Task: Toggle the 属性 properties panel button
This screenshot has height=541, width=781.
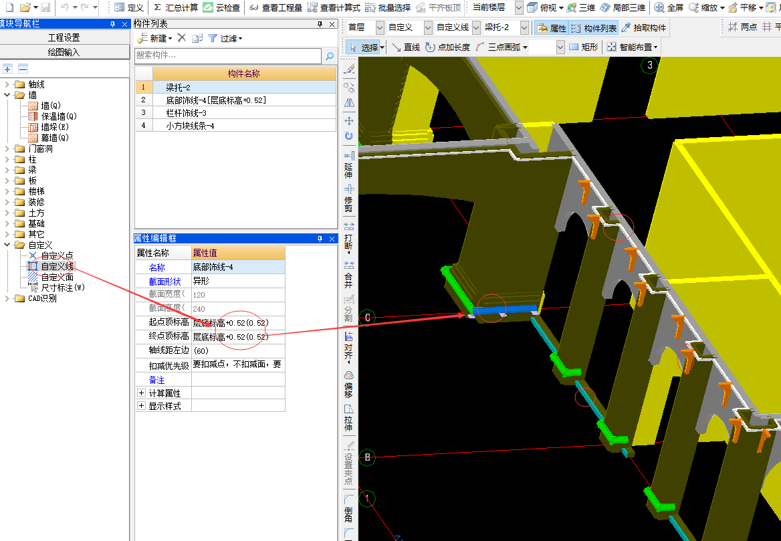Action: 552,28
